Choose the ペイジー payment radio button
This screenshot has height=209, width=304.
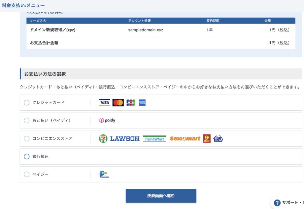coord(27,175)
